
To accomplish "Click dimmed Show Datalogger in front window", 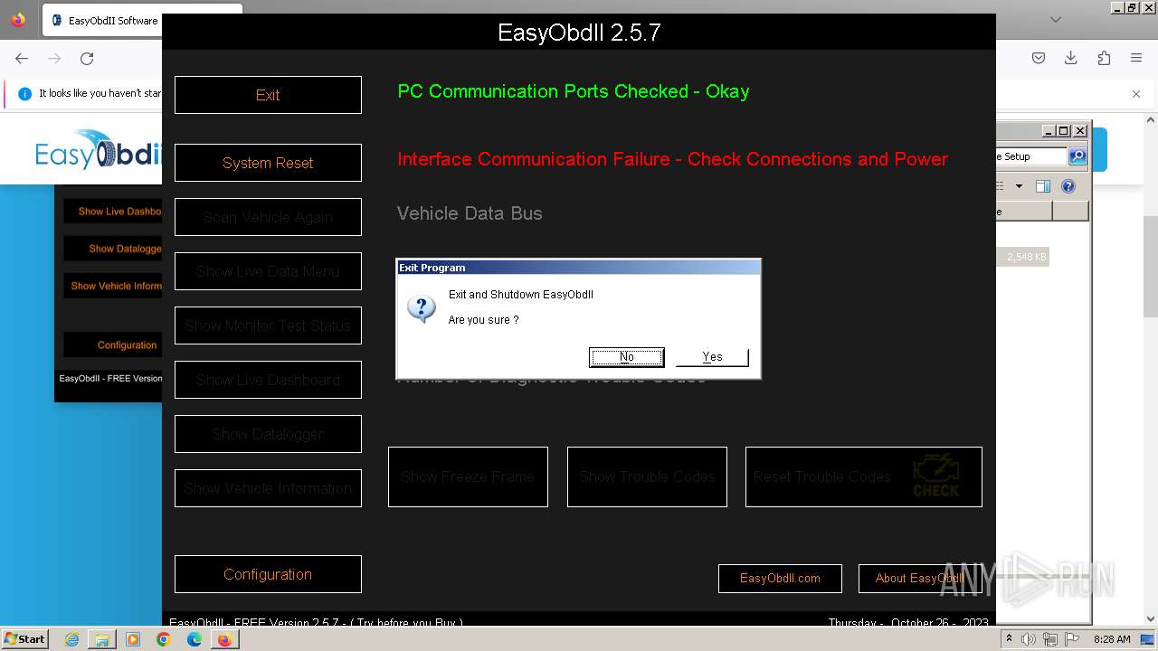I will (x=268, y=434).
